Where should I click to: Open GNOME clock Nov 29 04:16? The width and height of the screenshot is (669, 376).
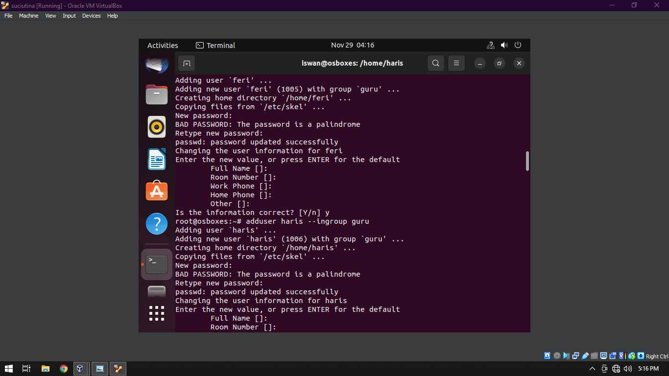[353, 45]
